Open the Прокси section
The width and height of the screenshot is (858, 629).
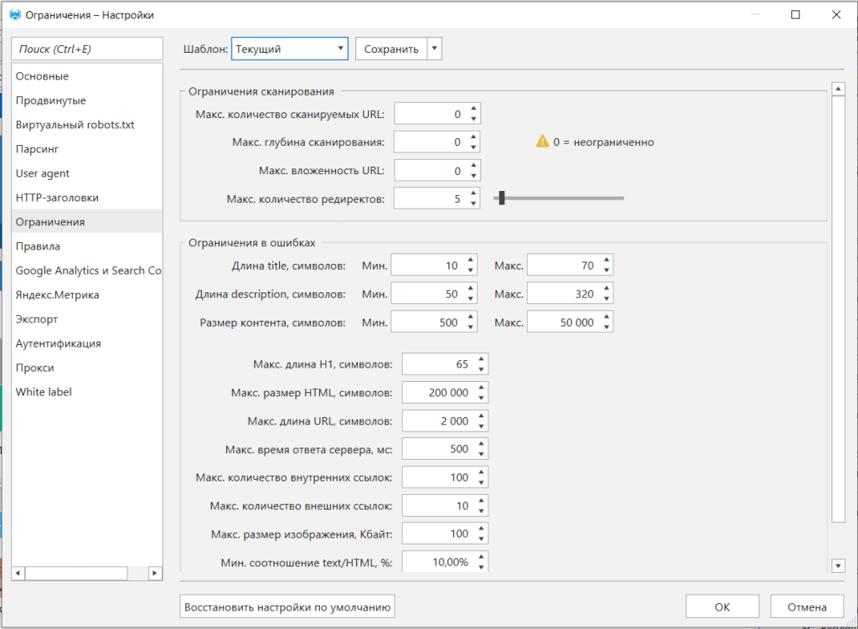(x=86, y=368)
